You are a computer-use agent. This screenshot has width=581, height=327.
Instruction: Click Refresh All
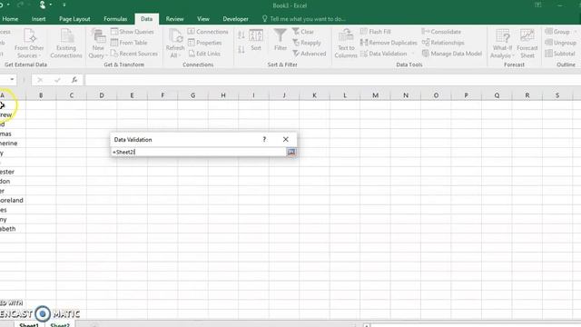click(175, 44)
